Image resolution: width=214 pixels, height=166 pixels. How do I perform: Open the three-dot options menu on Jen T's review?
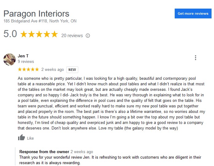tap(195, 58)
